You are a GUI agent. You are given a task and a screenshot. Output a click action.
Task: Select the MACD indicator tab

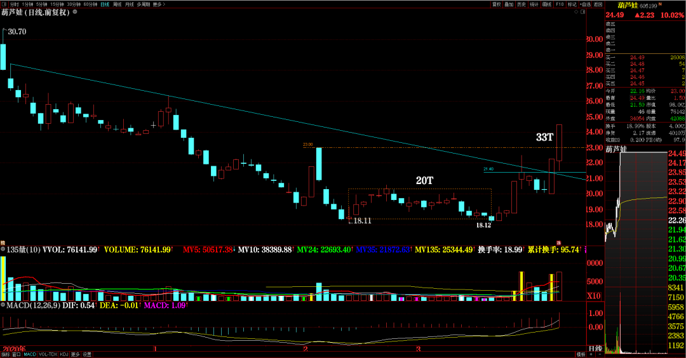coord(30,354)
